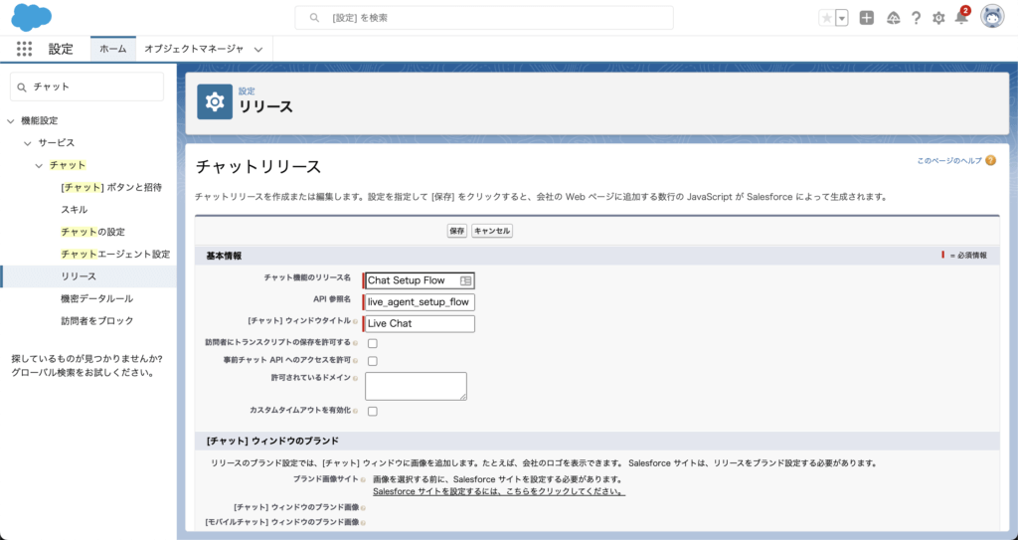The width and height of the screenshot is (1018, 540).
Task: Switch to the ホーム tab
Action: [112, 49]
